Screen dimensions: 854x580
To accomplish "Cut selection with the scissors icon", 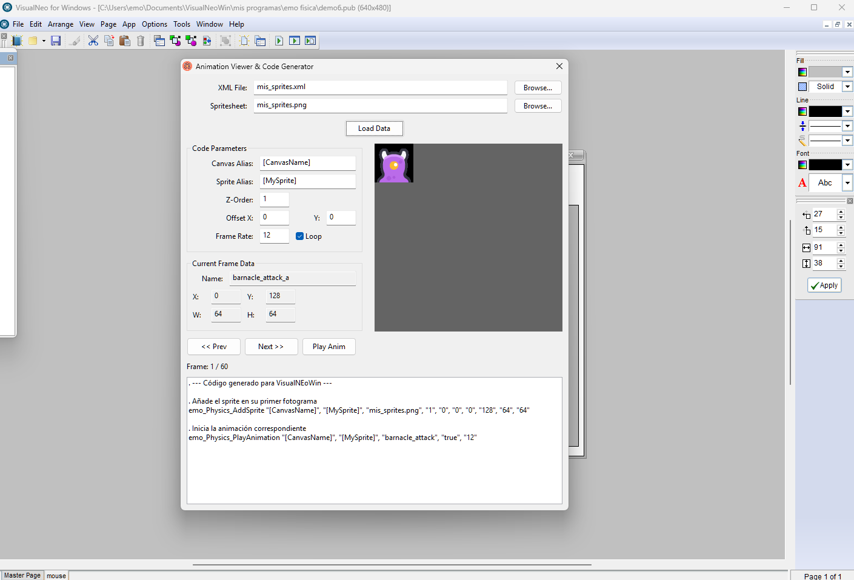I will (x=93, y=41).
